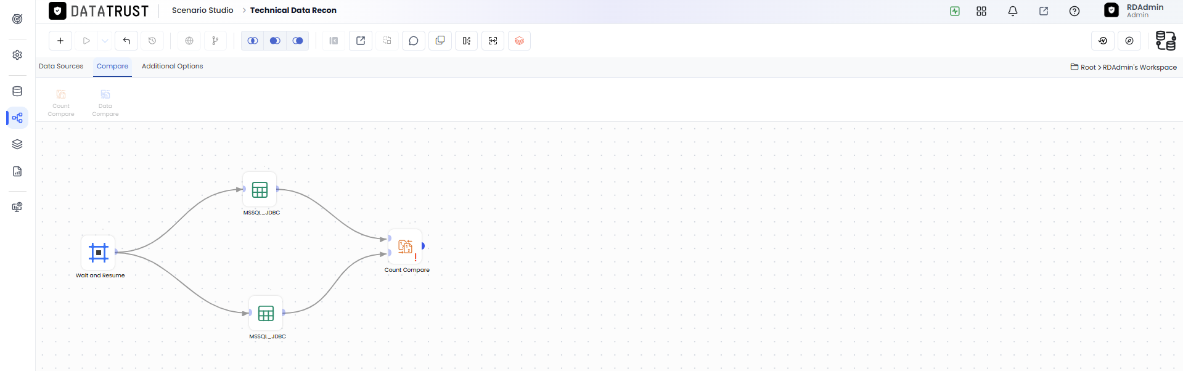Click the auto-arrange layout icon
The width and height of the screenshot is (1183, 371).
pos(467,41)
